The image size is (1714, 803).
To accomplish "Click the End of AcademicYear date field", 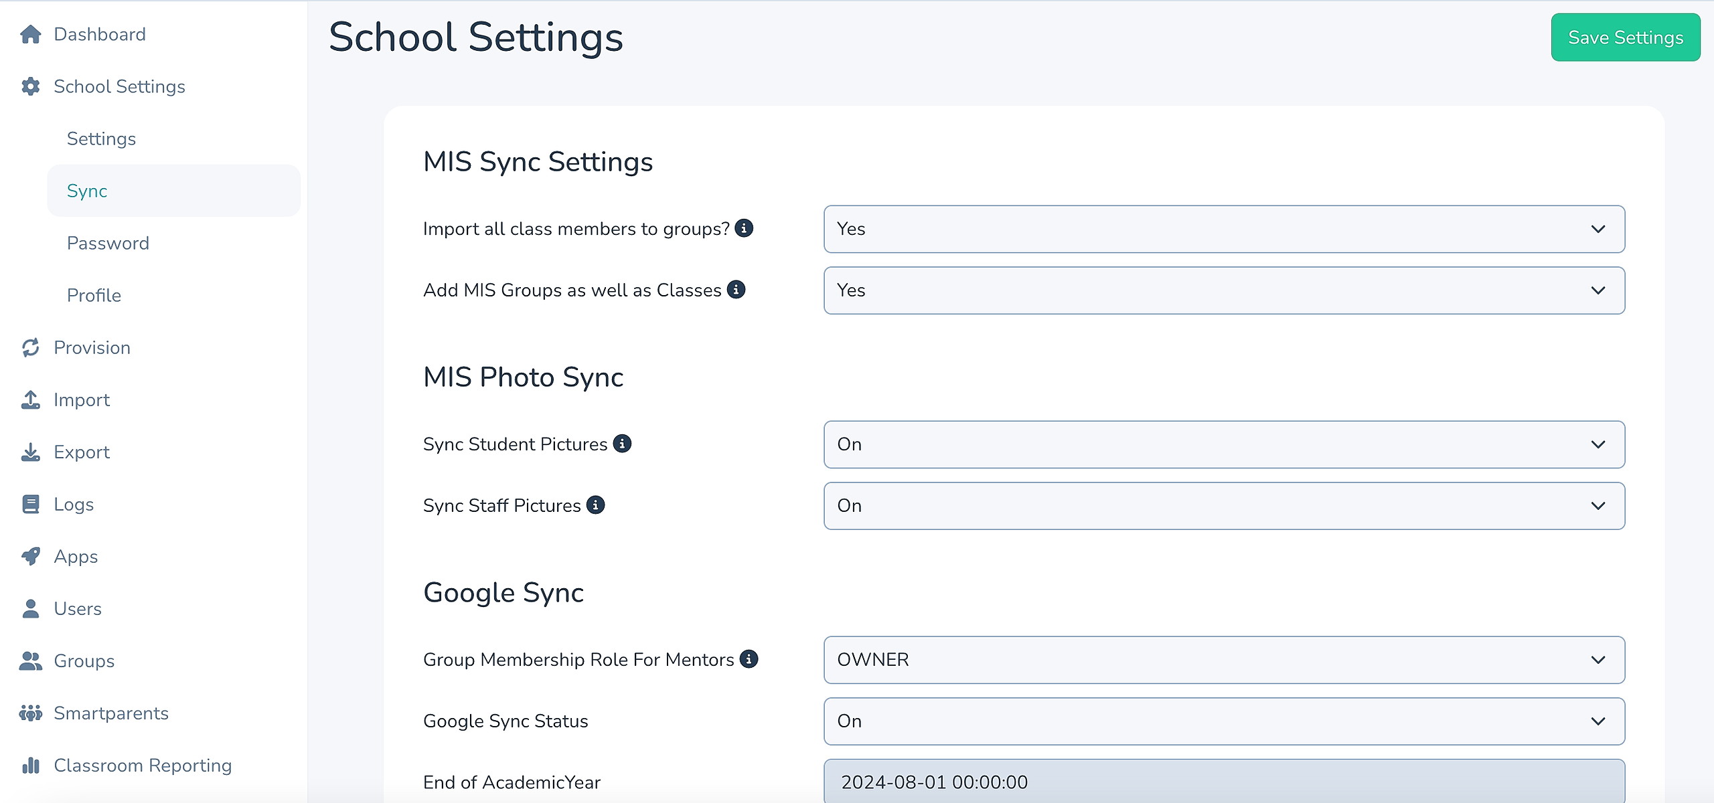I will (1223, 782).
